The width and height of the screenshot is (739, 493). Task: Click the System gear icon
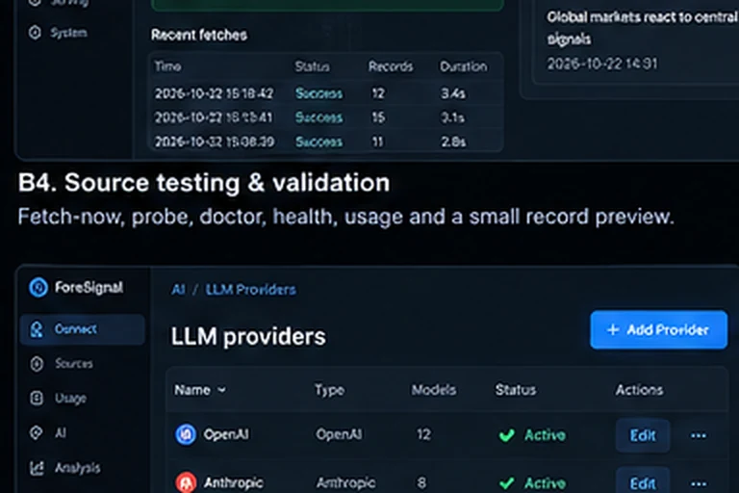(35, 33)
